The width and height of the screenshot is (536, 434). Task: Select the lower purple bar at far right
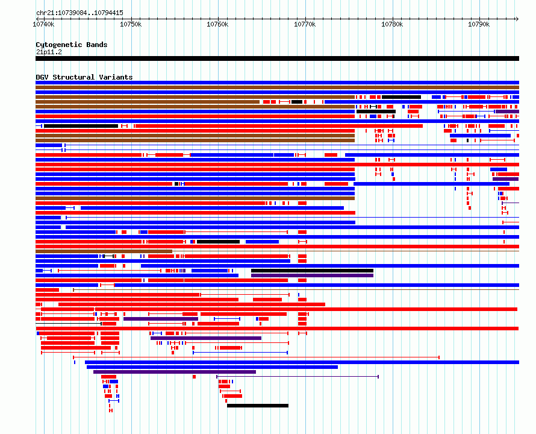point(505,179)
